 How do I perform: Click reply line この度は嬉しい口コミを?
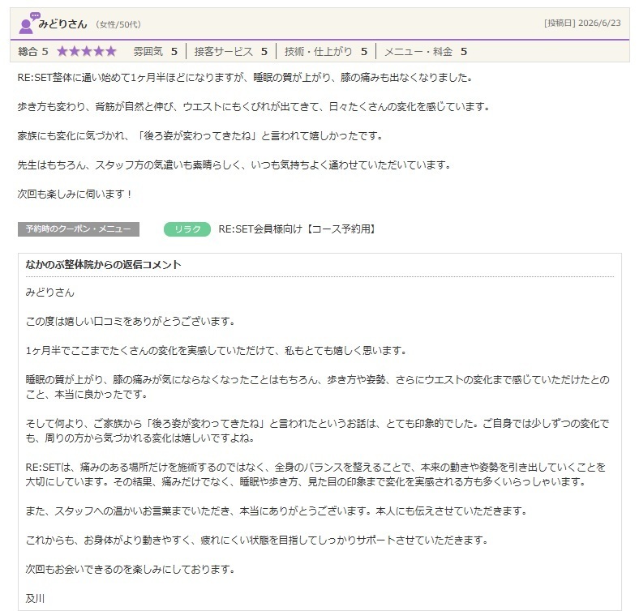pyautogui.click(x=131, y=322)
